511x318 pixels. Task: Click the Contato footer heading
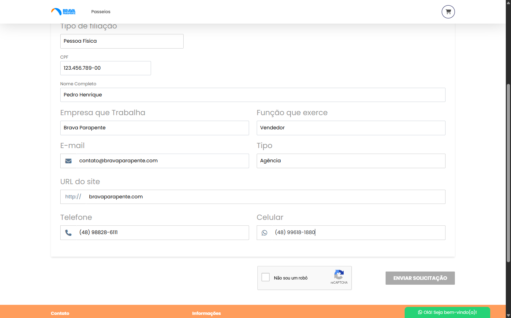tap(60, 313)
